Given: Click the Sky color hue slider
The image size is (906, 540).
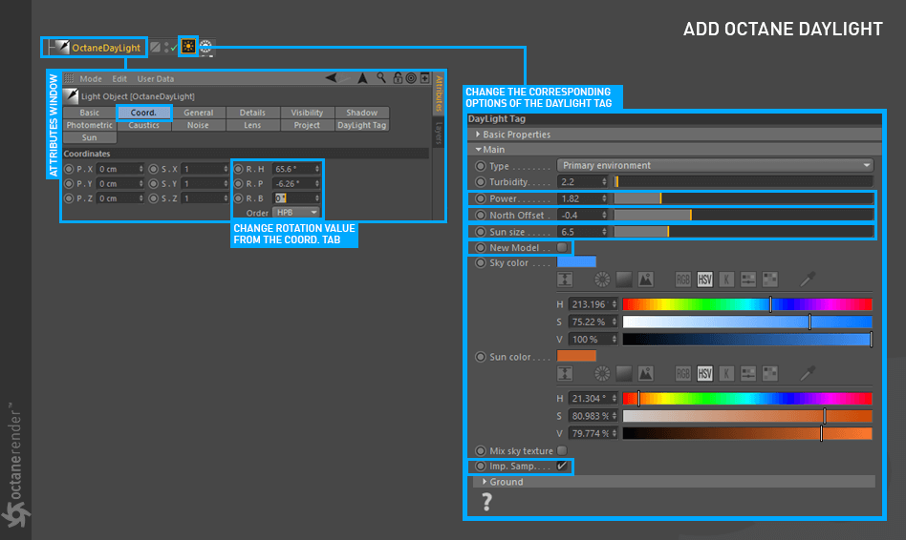Looking at the screenshot, I should pyautogui.click(x=747, y=304).
